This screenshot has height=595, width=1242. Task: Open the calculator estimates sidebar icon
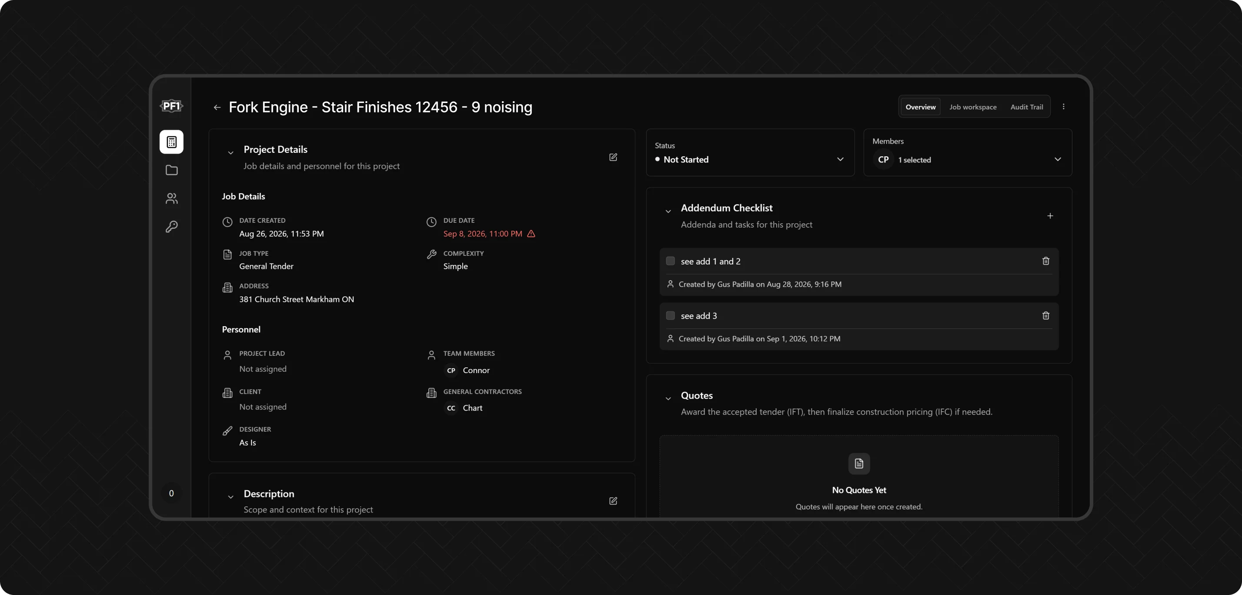171,142
